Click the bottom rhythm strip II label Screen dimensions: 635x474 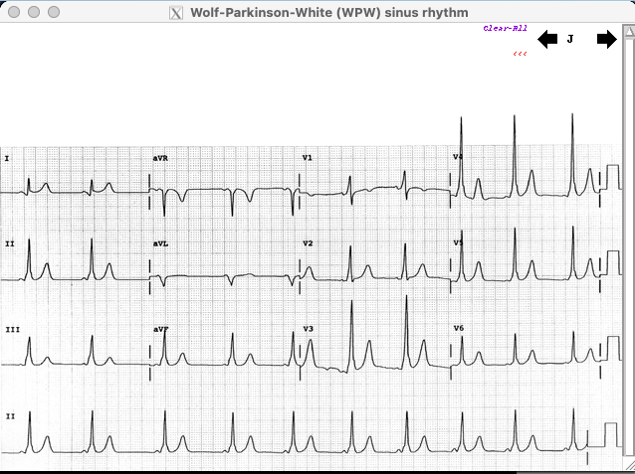9,414
